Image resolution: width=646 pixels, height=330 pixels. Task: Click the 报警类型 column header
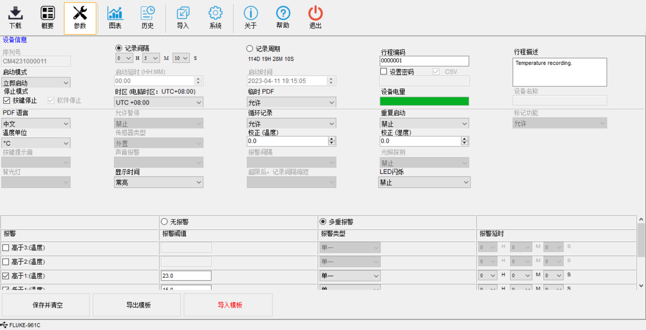pos(333,234)
